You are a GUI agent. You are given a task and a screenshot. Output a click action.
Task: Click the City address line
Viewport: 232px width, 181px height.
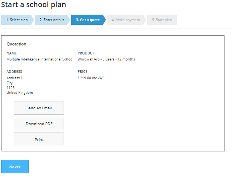click(10, 83)
